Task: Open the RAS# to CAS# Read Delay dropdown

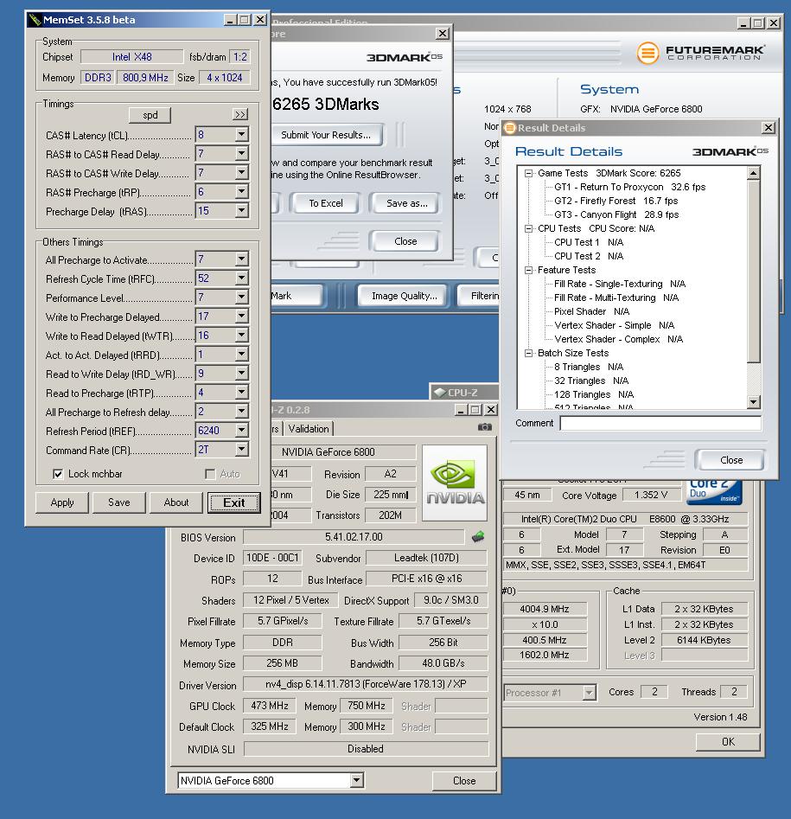Action: 241,154
